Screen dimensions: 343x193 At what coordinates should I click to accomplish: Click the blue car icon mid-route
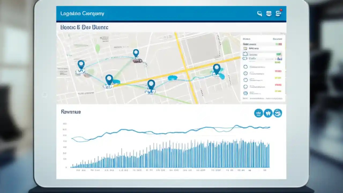tap(173, 78)
